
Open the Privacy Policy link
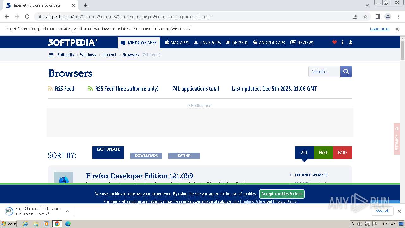(x=285, y=201)
